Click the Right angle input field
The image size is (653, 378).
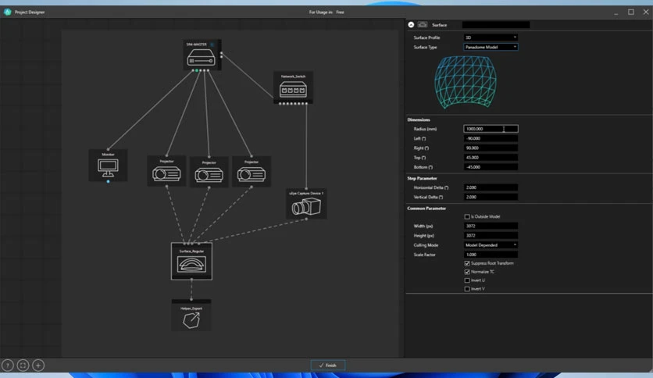click(491, 148)
